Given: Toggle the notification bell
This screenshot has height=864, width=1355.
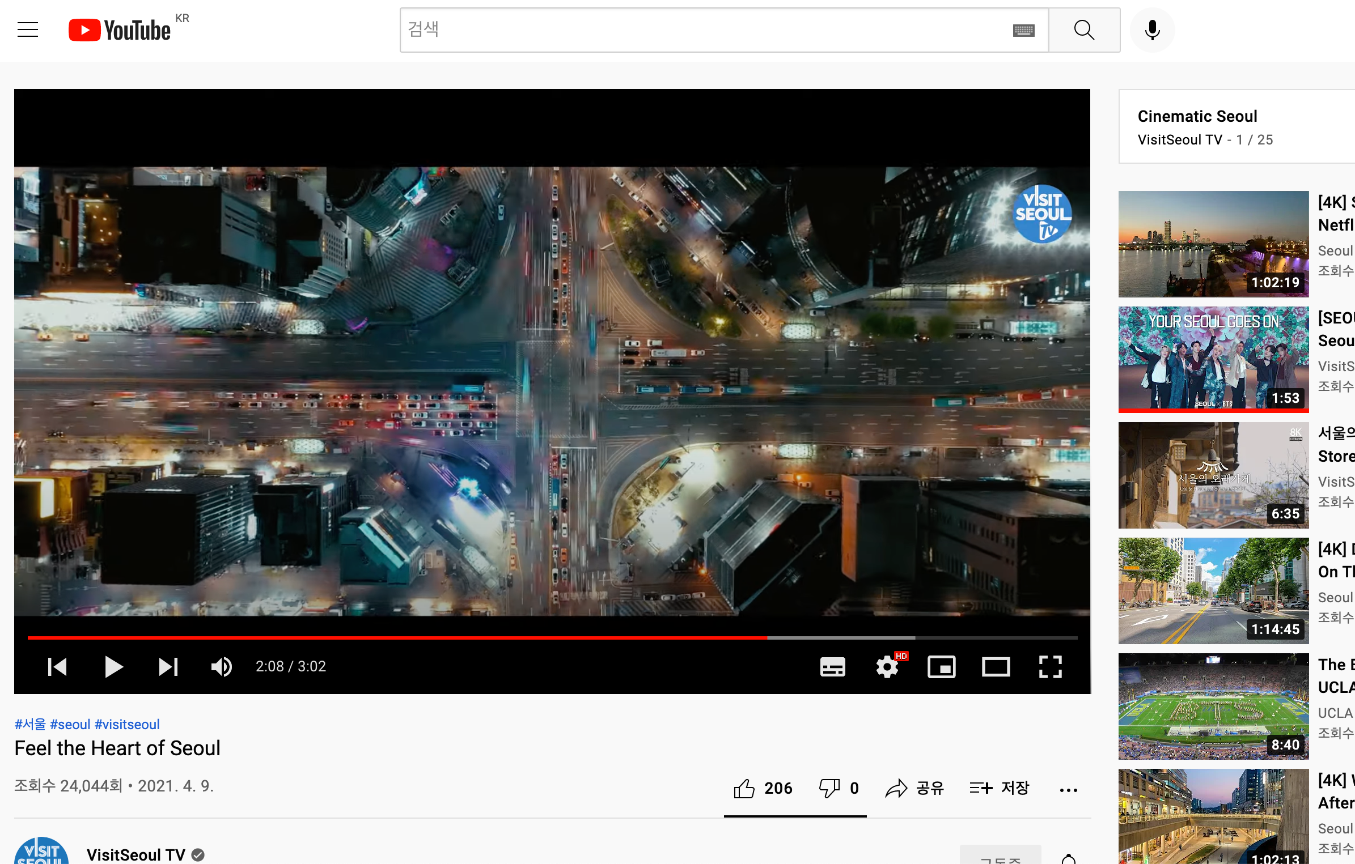Looking at the screenshot, I should tap(1069, 858).
